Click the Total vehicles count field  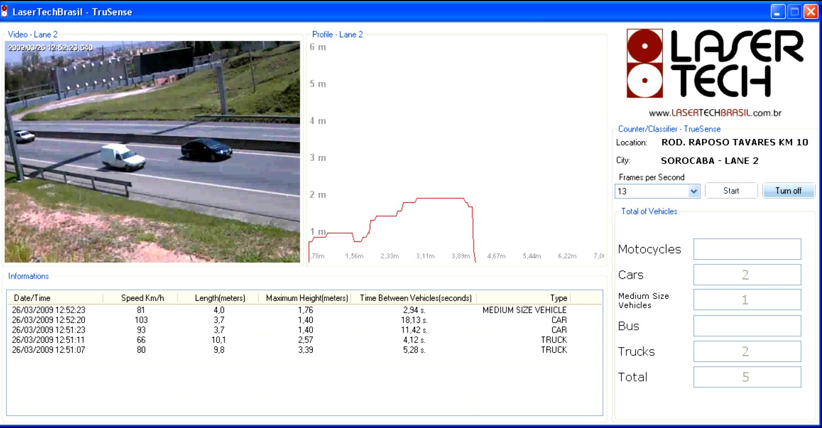[747, 377]
